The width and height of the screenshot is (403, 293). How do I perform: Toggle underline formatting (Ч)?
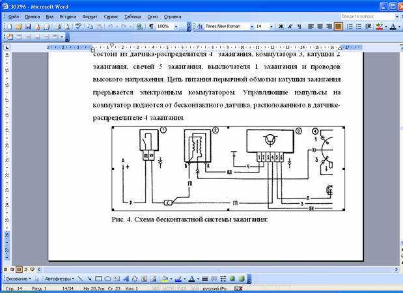pyautogui.click(x=299, y=27)
